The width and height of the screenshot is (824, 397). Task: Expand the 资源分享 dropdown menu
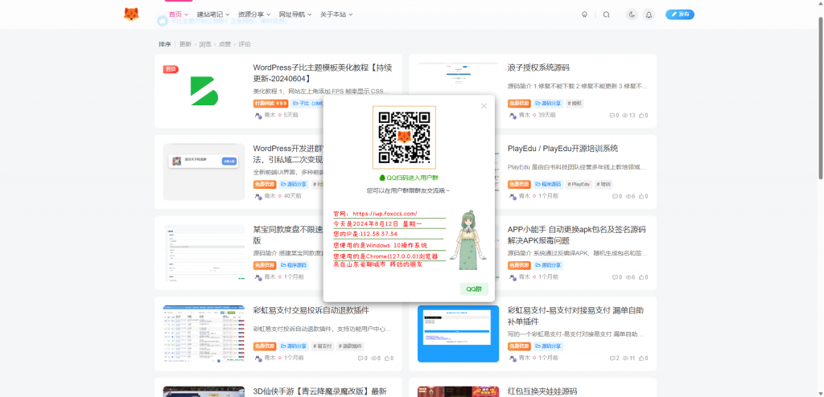click(x=253, y=14)
